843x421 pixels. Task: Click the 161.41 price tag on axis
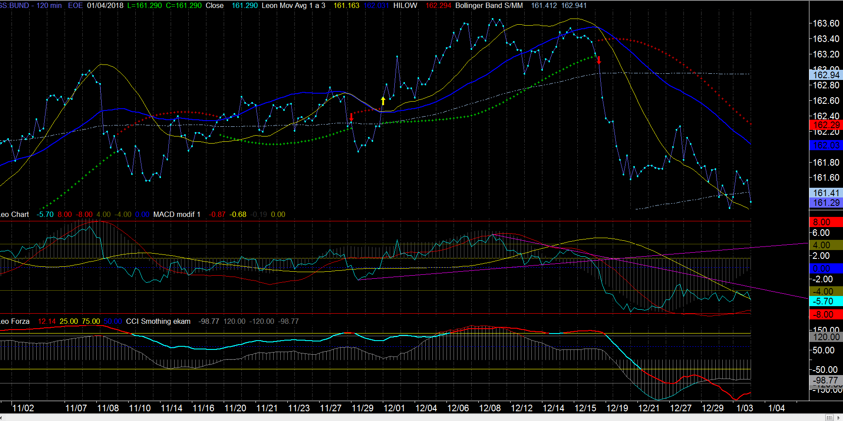(x=826, y=193)
